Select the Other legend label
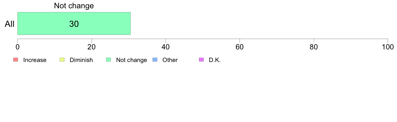Viewport: 397px width, 122px height. (x=170, y=60)
